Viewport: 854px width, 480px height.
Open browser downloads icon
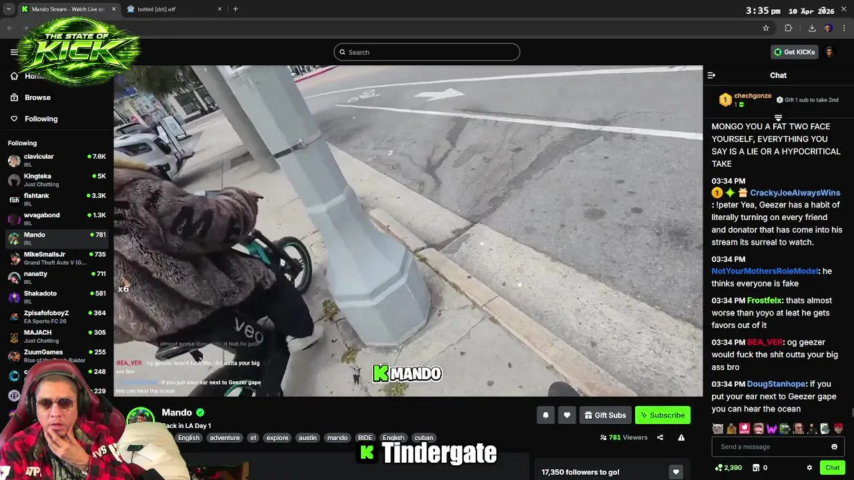point(812,28)
